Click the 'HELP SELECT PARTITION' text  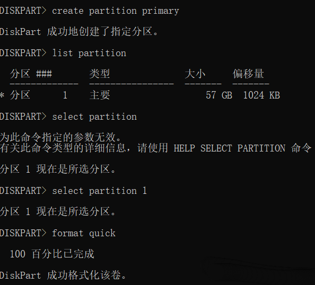click(x=230, y=148)
